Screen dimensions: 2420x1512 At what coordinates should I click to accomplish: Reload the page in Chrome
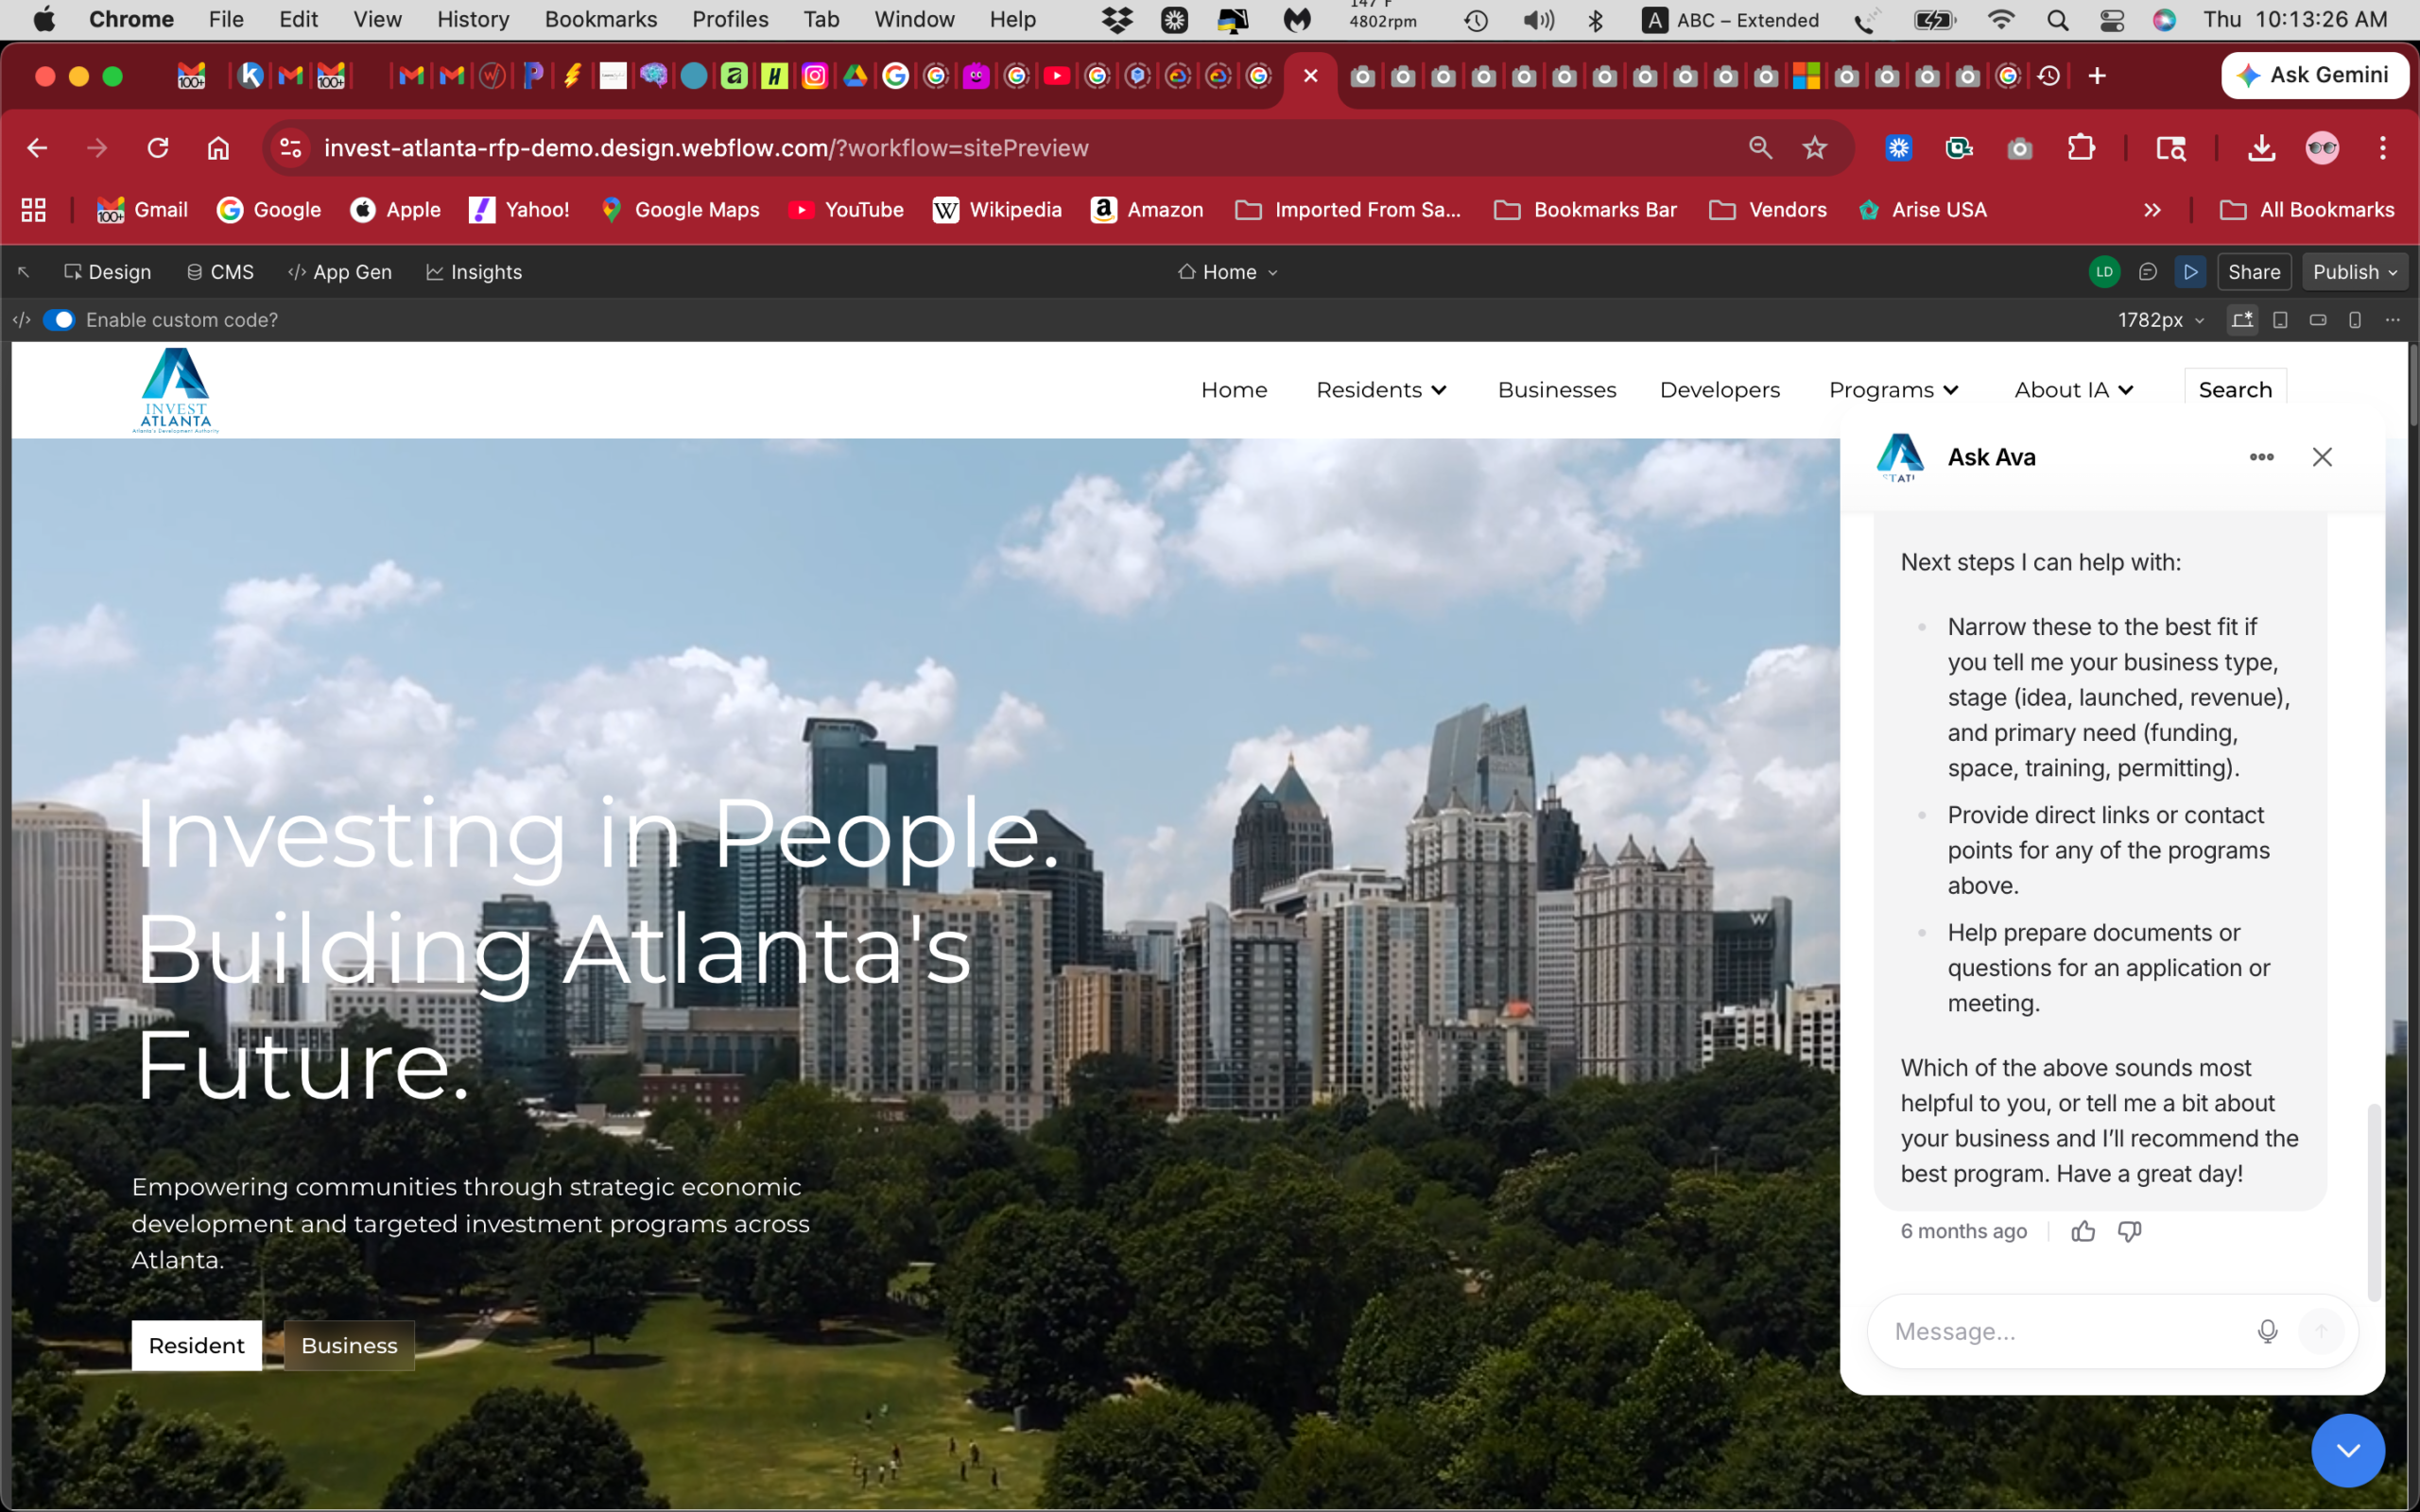(x=158, y=148)
